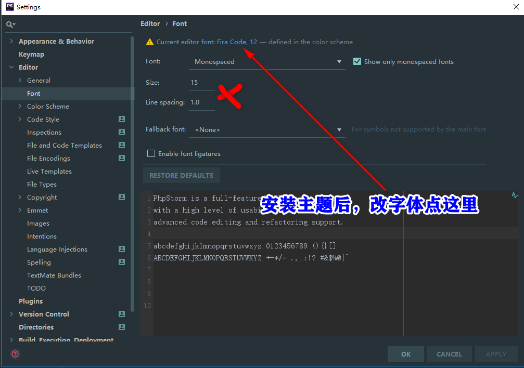This screenshot has width=524, height=368.
Task: Open TextMate Bundles settings
Action: click(x=54, y=275)
